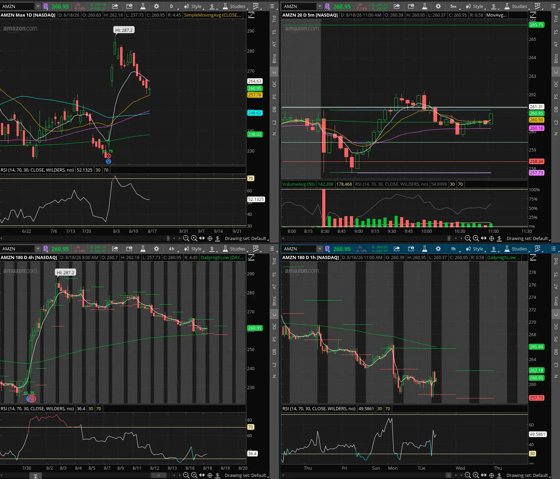
Task: Open the PS sidebar tab on the 5m chart
Action: [556, 96]
